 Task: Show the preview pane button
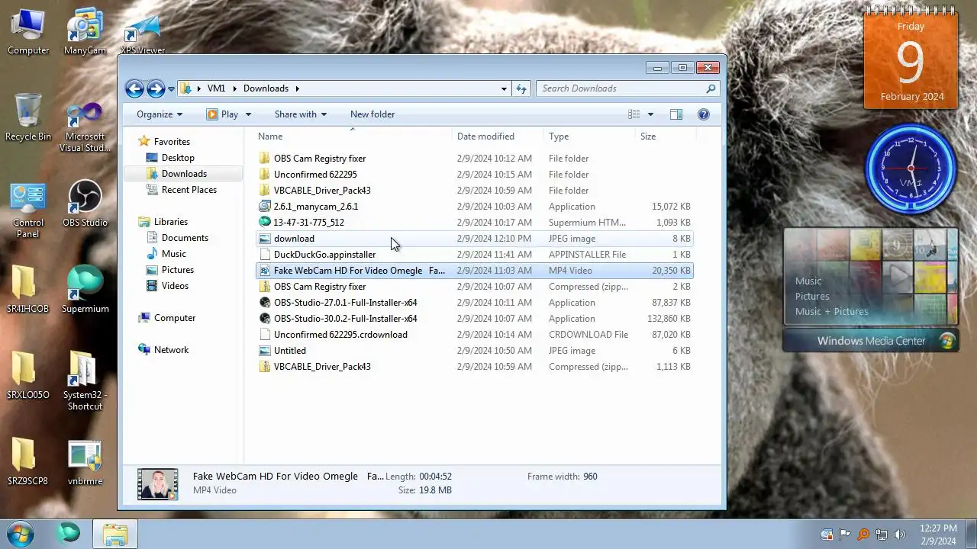[x=676, y=114]
